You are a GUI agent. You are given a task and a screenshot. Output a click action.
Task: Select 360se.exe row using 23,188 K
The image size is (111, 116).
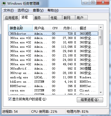[x=53, y=55]
